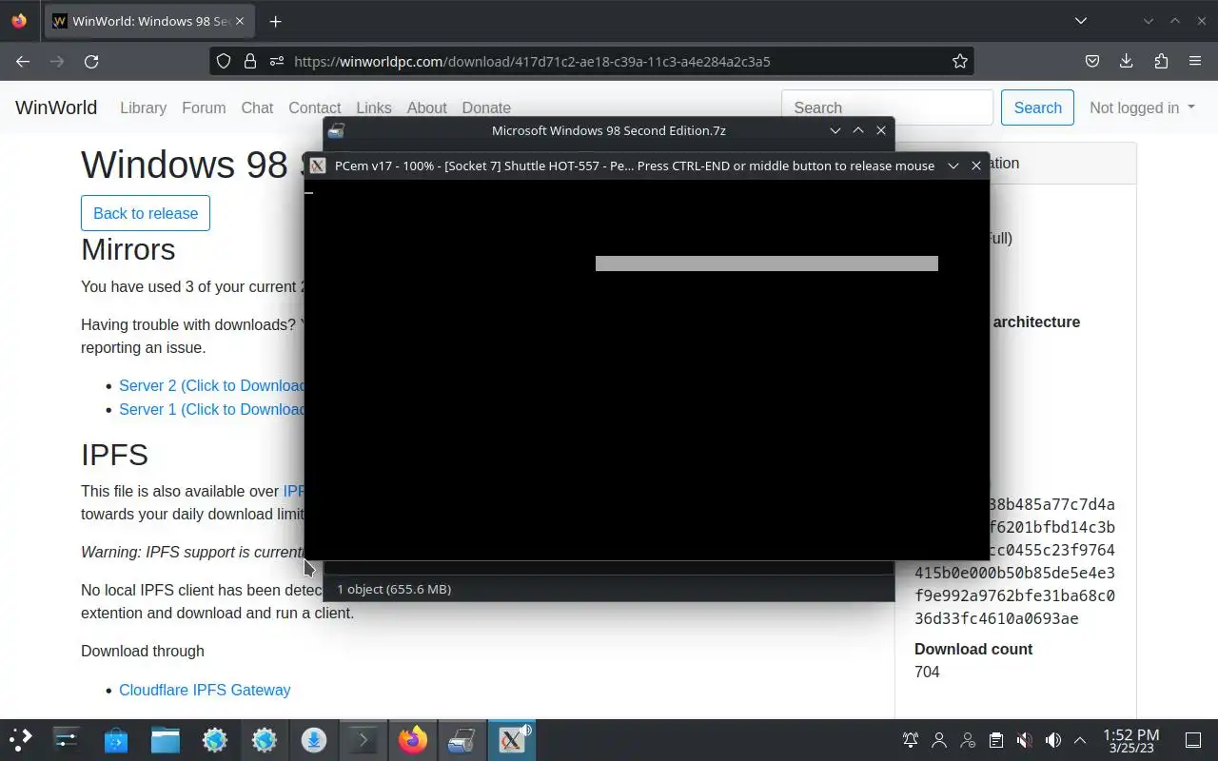Download from Server 1 mirror link
Screen dimensions: 1218x761
[211, 409]
